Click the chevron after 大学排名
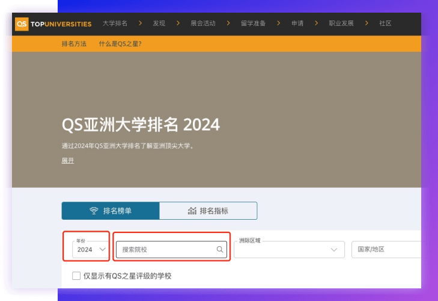The image size is (438, 301). click(x=140, y=23)
